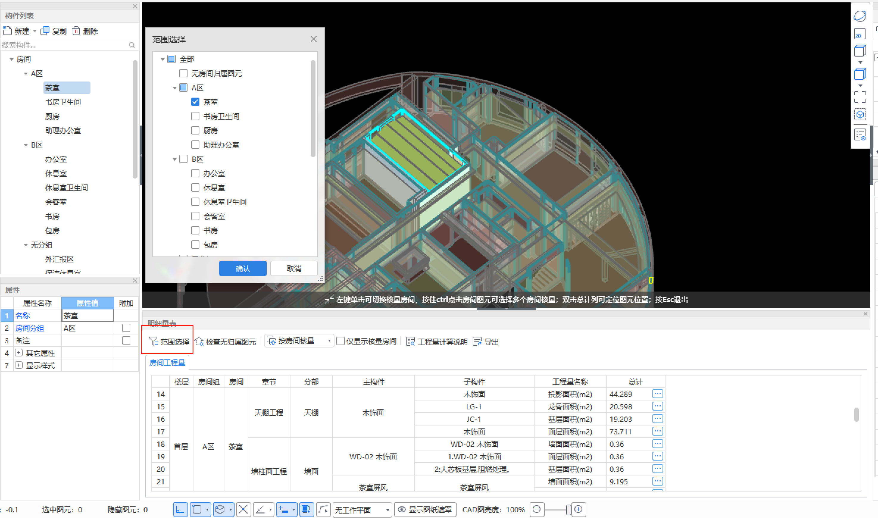Collapse A区 in component list tree
878x518 pixels.
point(26,74)
